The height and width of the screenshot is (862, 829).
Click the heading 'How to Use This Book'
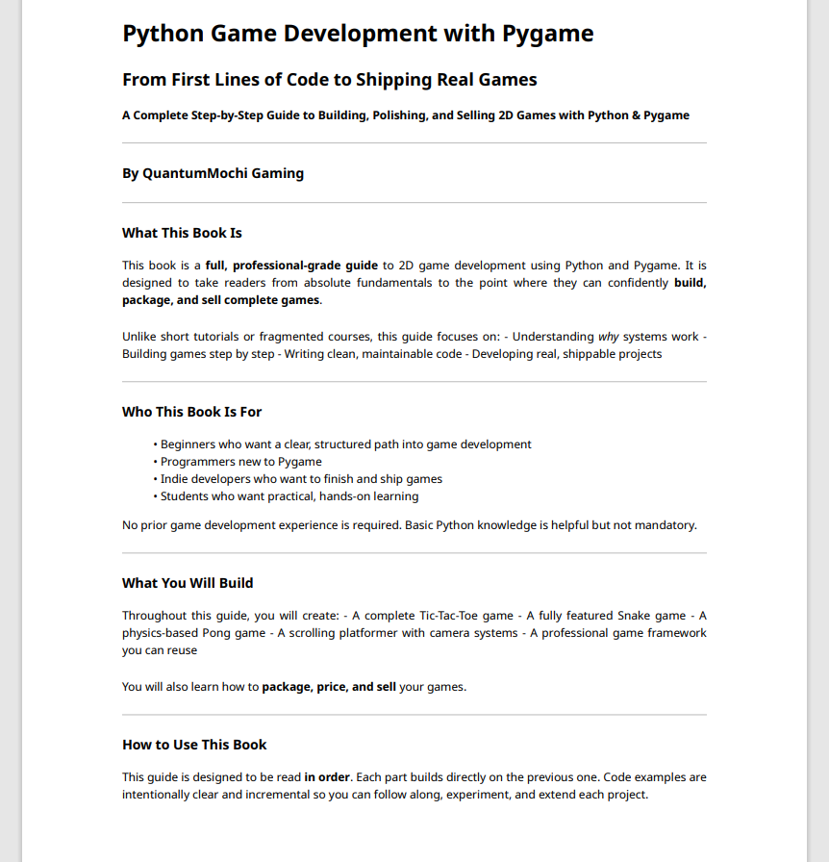194,745
